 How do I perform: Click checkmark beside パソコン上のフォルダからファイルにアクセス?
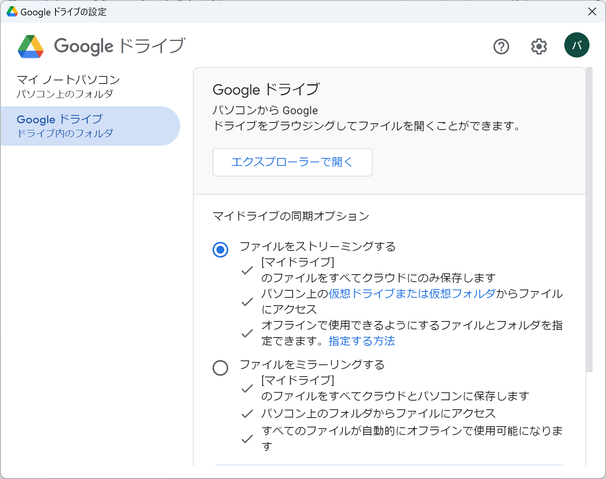click(247, 414)
